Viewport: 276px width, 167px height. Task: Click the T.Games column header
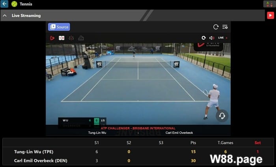click(x=225, y=143)
